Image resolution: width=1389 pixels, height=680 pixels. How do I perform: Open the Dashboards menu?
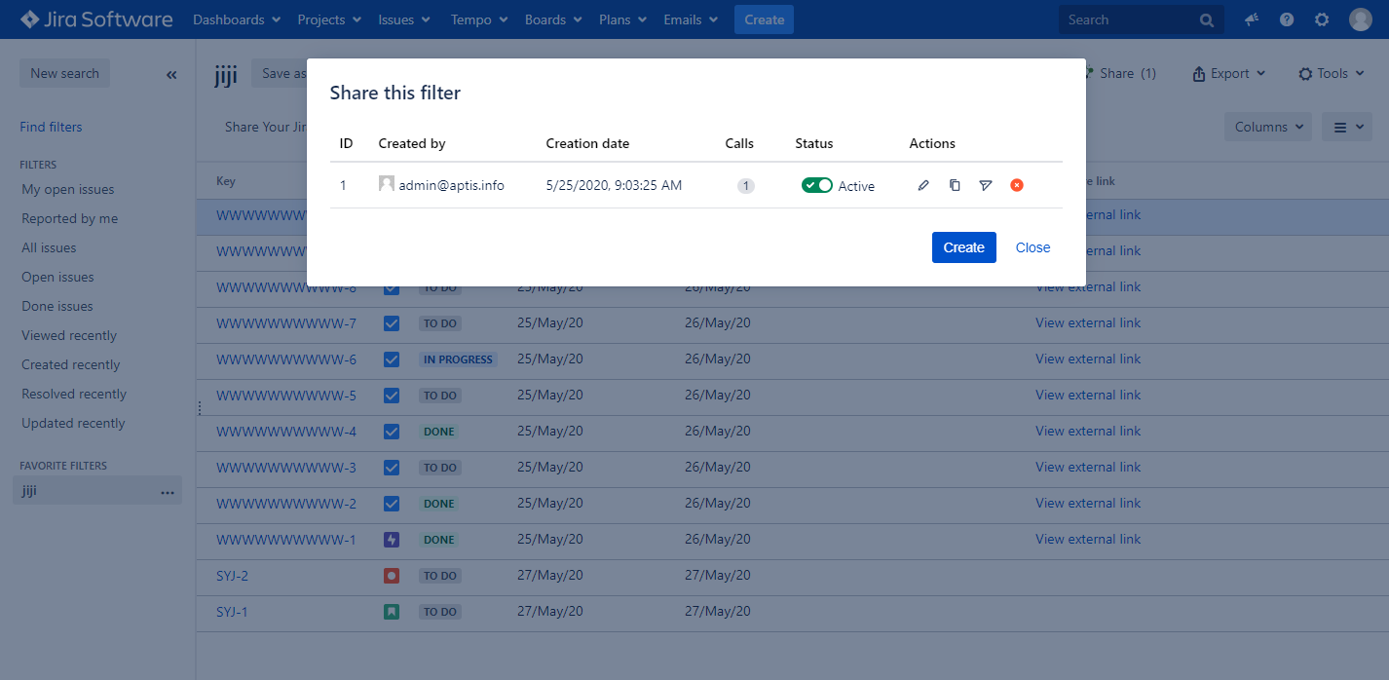point(237,19)
